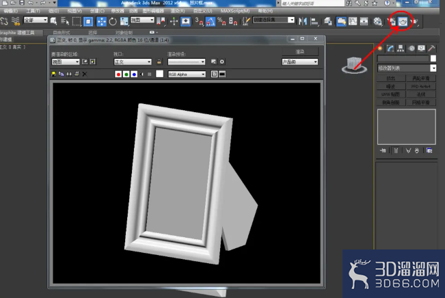Viewport: 445px width, 298px height.
Task: Redo the last undone action
Action: 43,3
